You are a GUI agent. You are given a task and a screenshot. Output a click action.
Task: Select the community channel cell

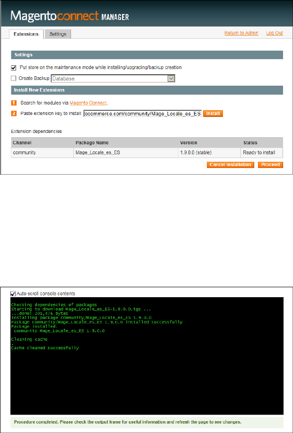click(42, 152)
